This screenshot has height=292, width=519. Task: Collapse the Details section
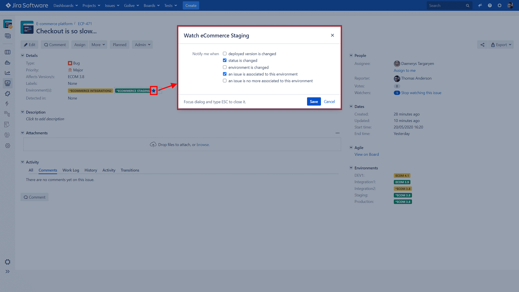[22, 55]
